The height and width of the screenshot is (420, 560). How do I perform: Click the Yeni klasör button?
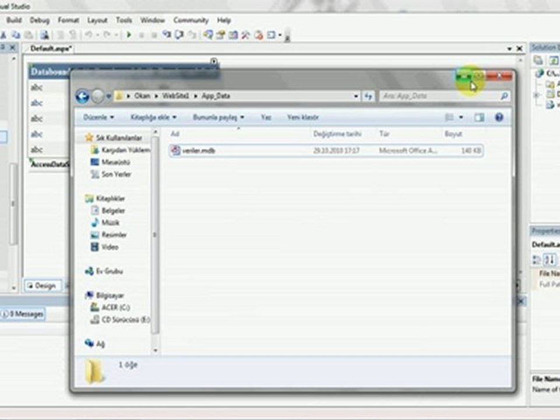point(303,117)
